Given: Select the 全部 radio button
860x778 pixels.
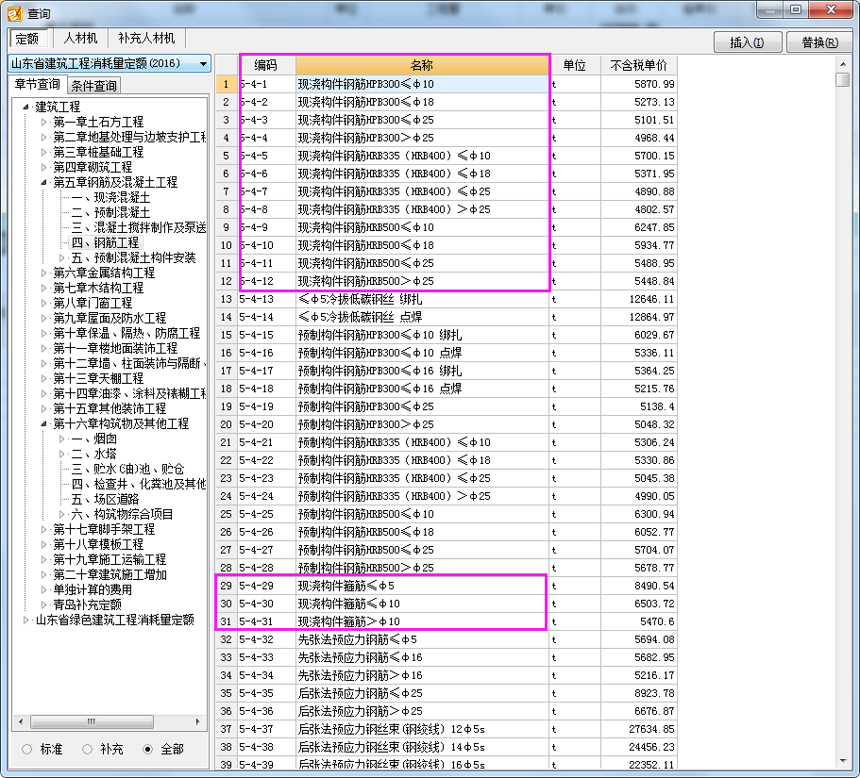Looking at the screenshot, I should click(x=147, y=749).
